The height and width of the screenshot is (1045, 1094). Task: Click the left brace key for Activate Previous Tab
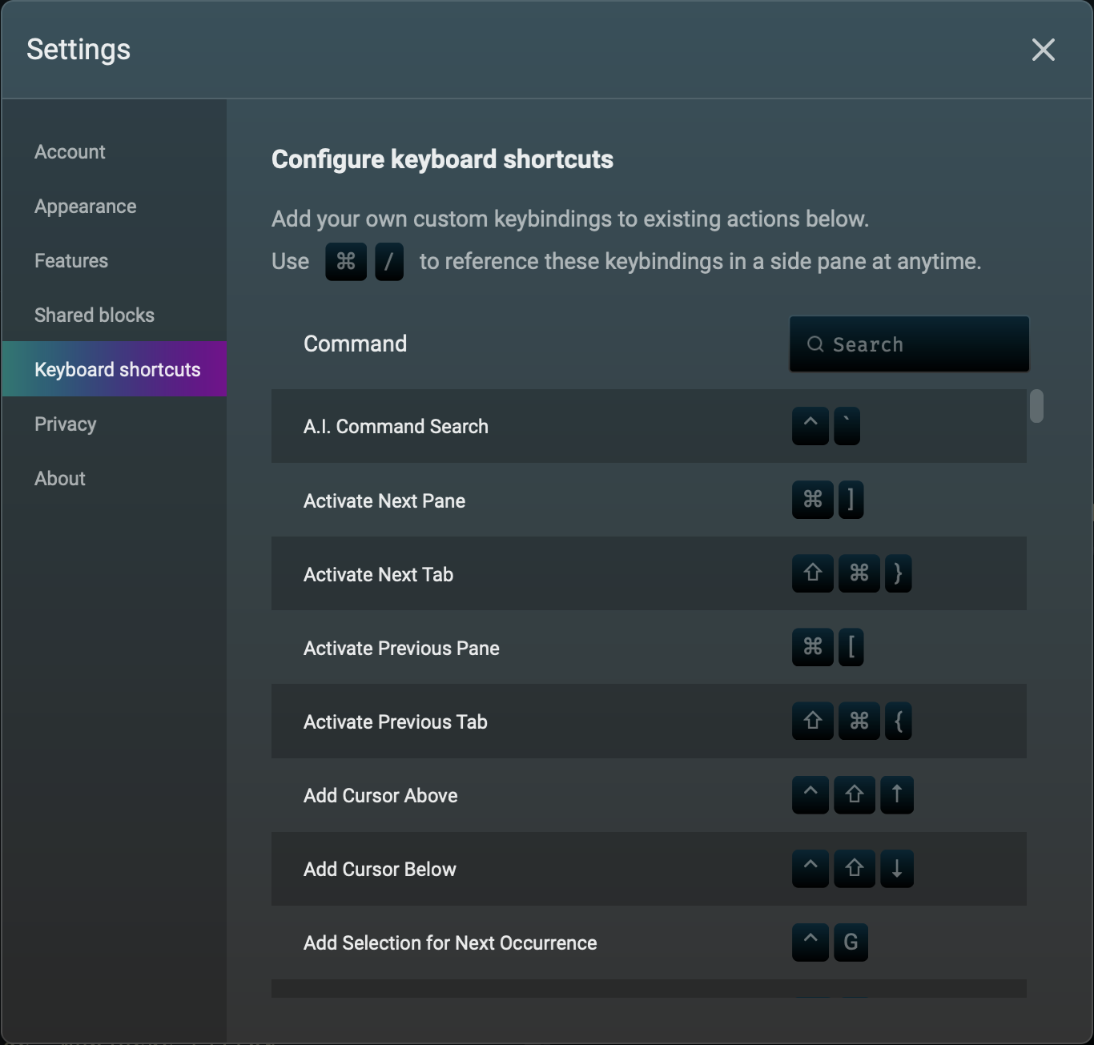coord(898,721)
